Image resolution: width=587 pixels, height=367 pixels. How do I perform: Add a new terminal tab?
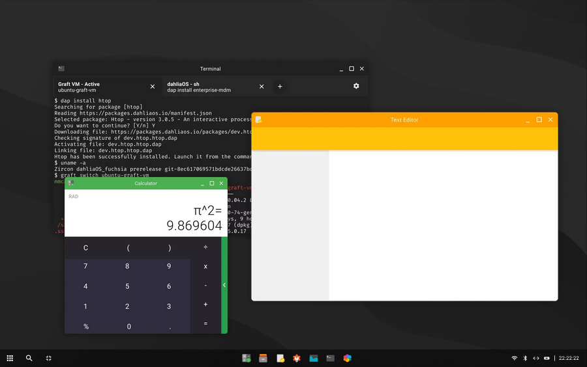pos(280,87)
